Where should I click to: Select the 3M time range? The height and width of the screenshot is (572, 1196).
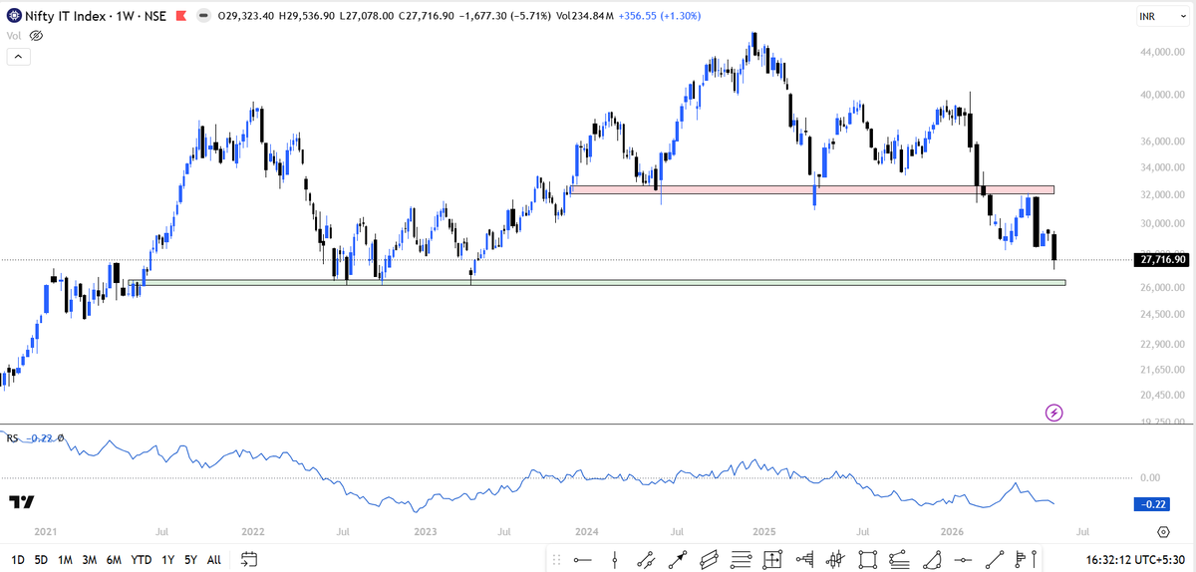pyautogui.click(x=90, y=560)
